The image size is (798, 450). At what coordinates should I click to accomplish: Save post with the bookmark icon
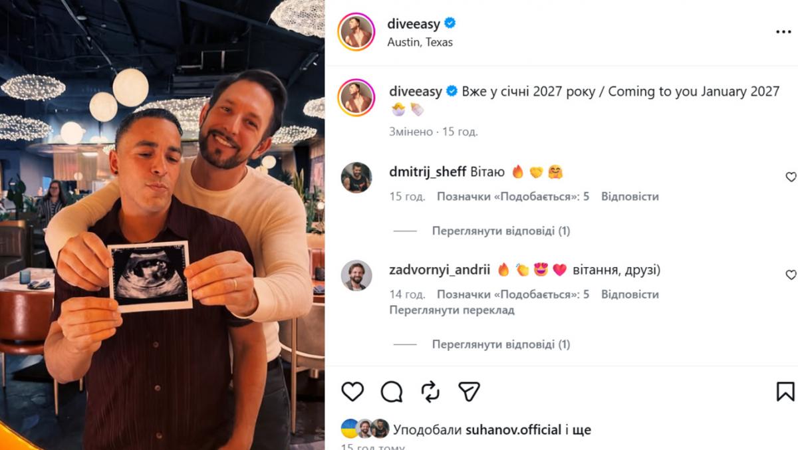coord(785,392)
